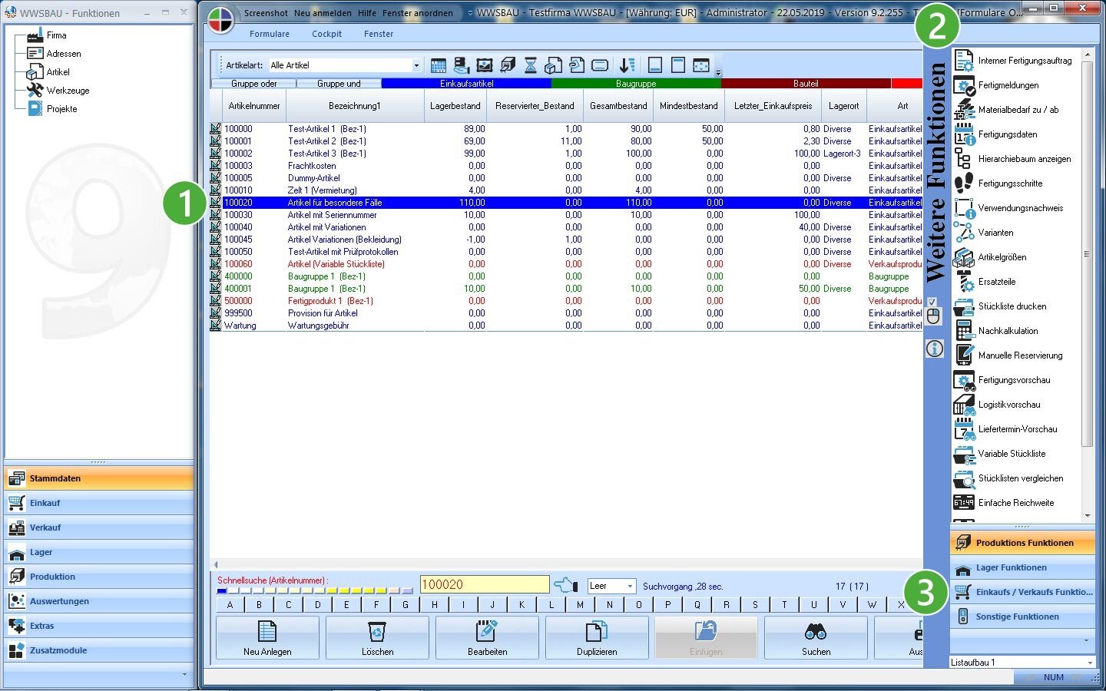The image size is (1106, 691).
Task: Open the Fenster menu
Action: (x=379, y=34)
